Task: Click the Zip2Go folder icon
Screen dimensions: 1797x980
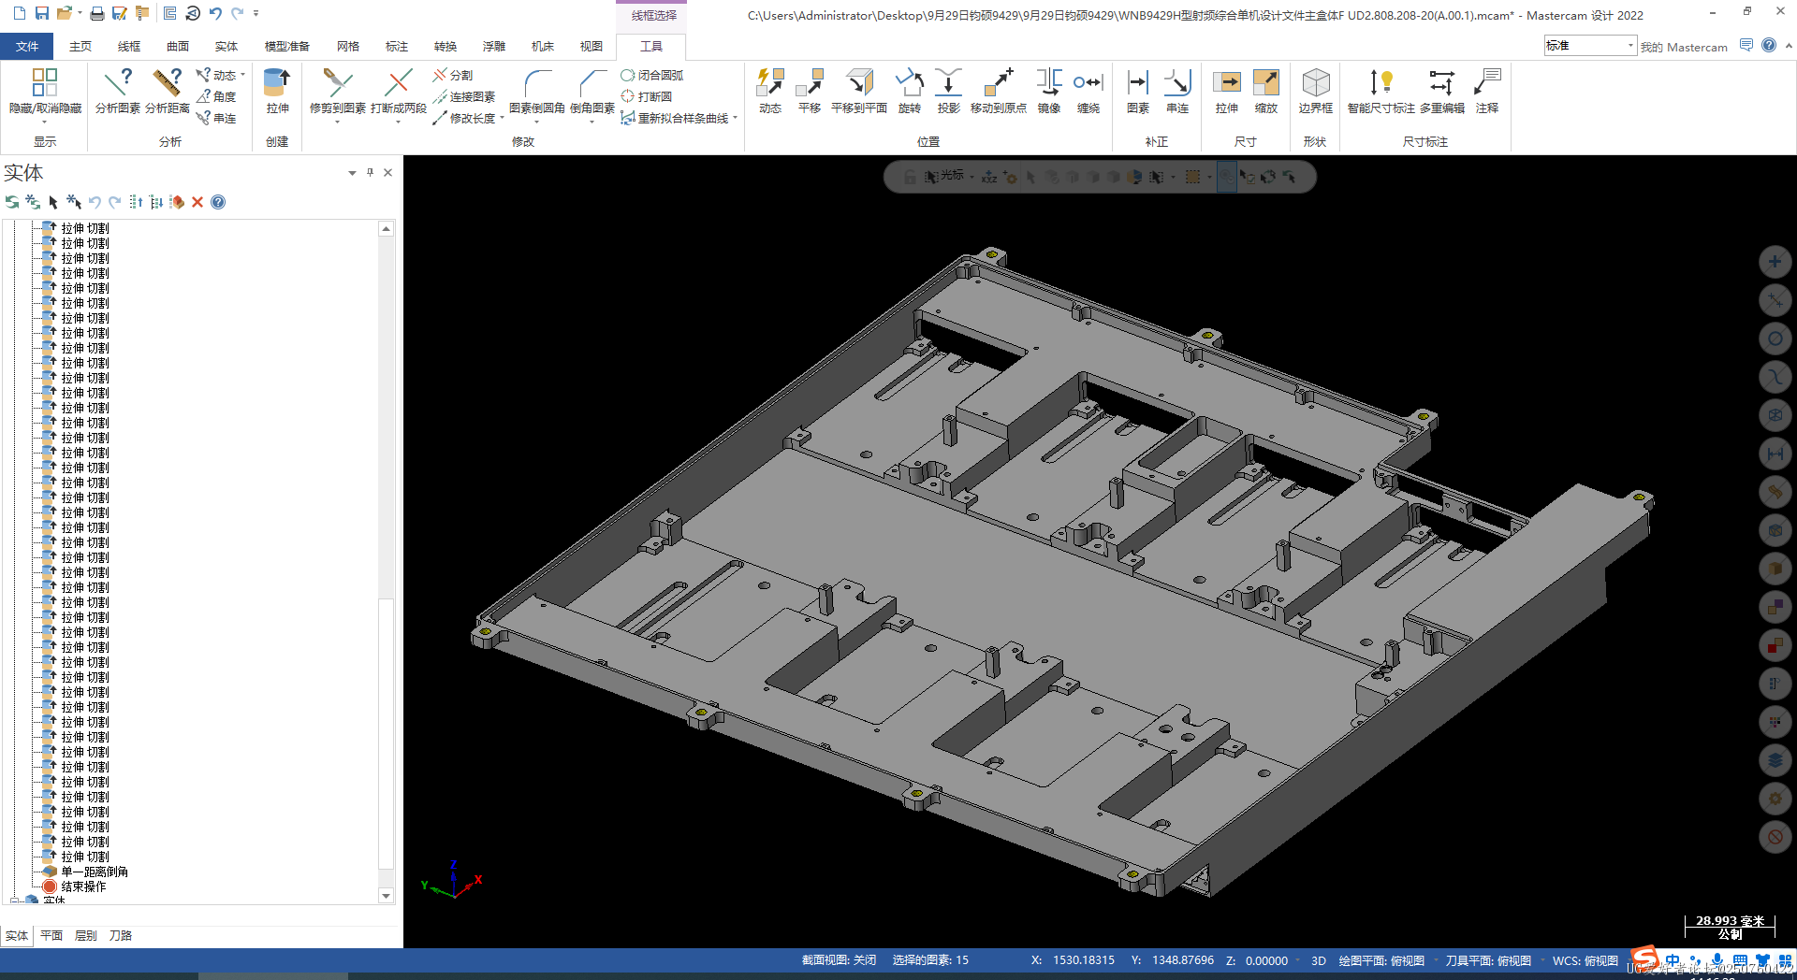Action: pos(142,13)
